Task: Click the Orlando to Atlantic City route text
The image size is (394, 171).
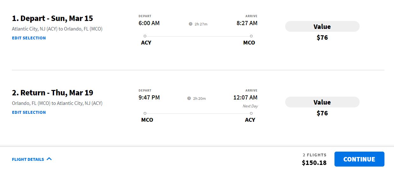Action: pos(57,103)
